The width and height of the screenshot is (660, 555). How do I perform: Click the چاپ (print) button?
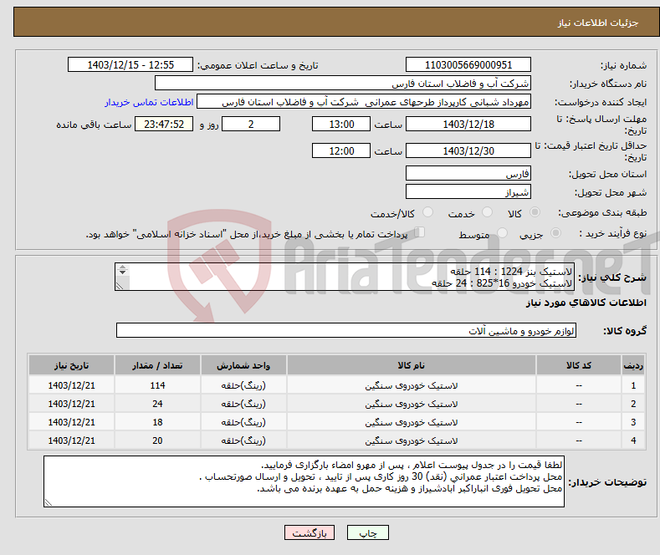pos(367,532)
